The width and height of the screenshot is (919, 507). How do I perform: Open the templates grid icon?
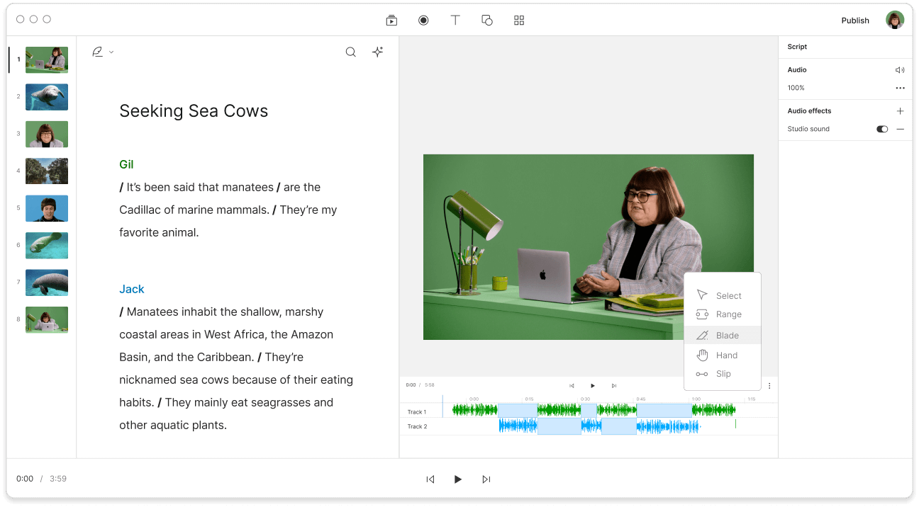(x=519, y=21)
